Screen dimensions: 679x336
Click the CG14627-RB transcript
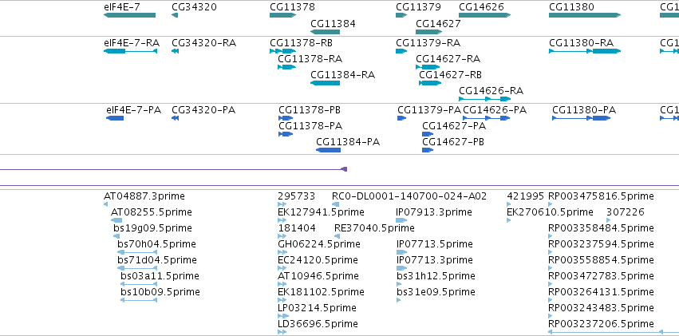point(430,83)
